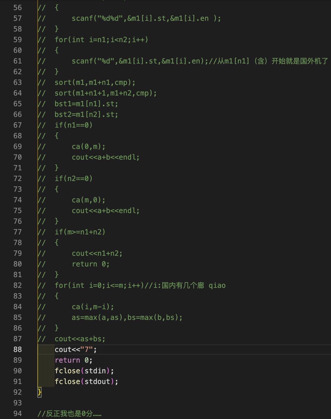The height and width of the screenshot is (419, 331).
Task: Click the highlighted closing brace on line 92
Action: [x=39, y=392]
